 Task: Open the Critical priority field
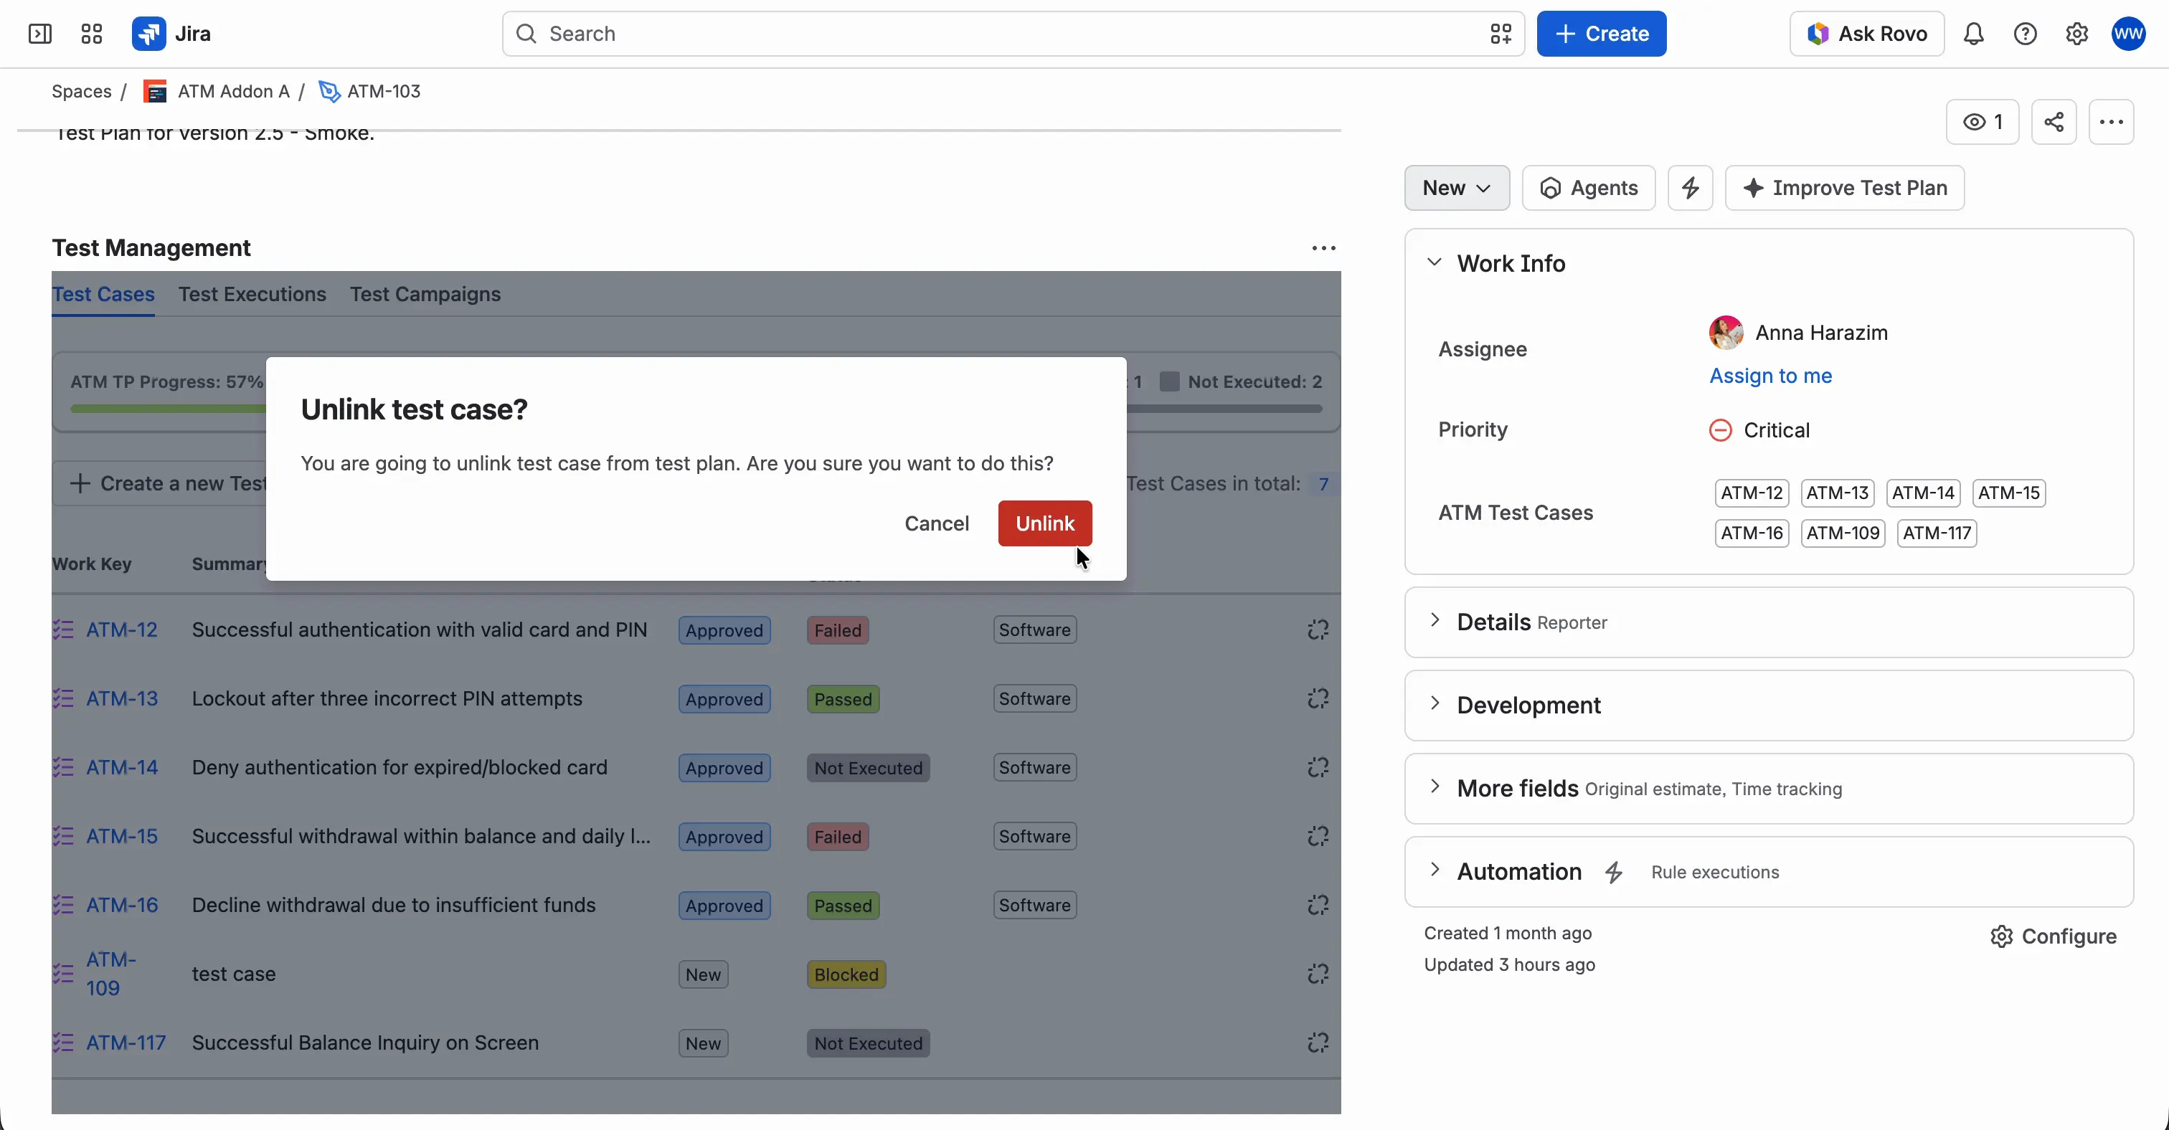click(x=1759, y=430)
